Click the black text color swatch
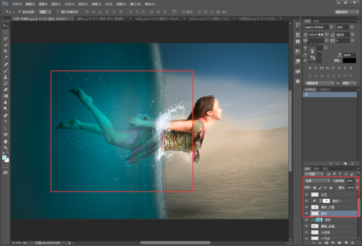Screen dimensions: 362x246 click(349, 61)
